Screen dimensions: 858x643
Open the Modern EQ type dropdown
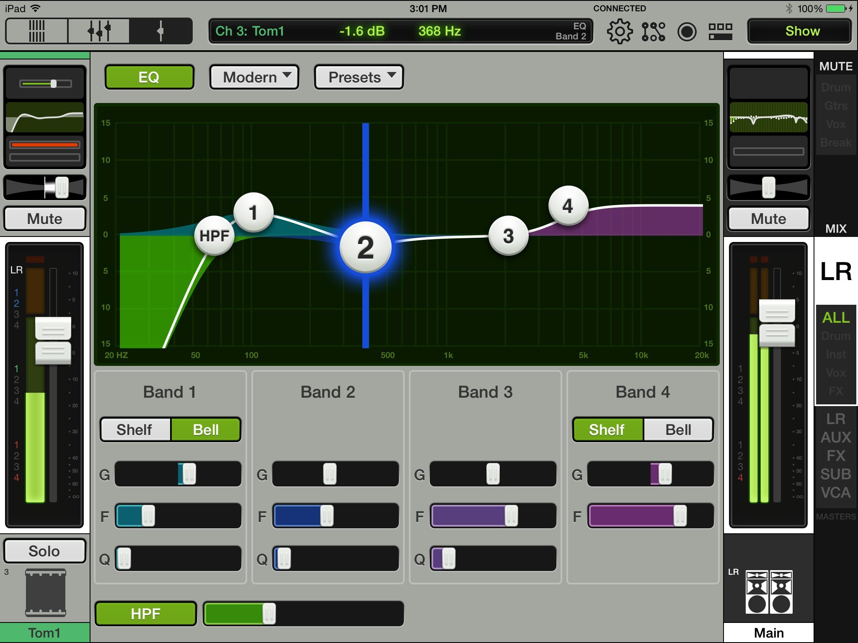254,77
